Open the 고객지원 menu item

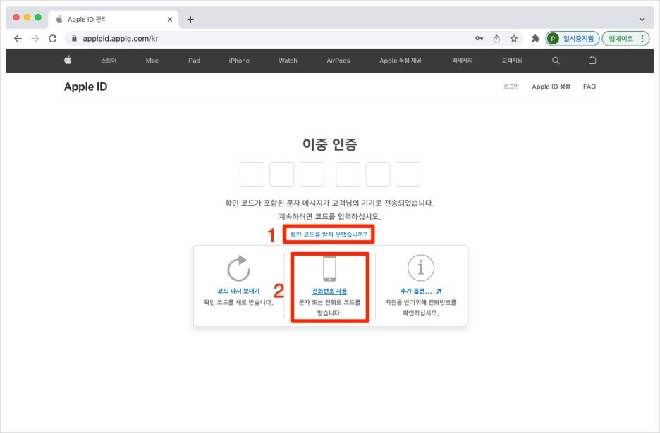[512, 61]
